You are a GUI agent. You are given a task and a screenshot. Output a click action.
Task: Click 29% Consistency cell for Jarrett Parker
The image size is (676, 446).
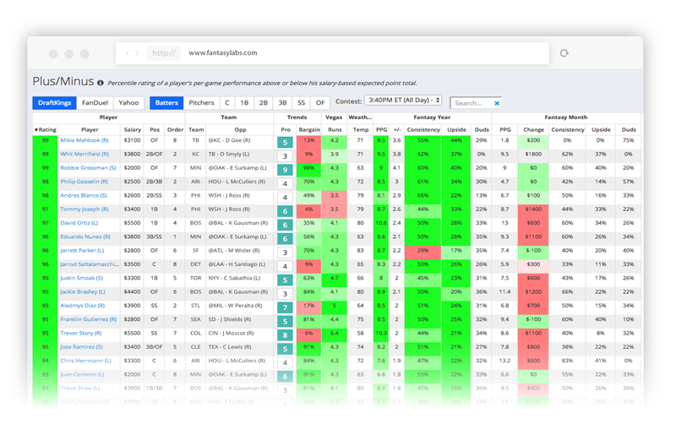click(423, 251)
